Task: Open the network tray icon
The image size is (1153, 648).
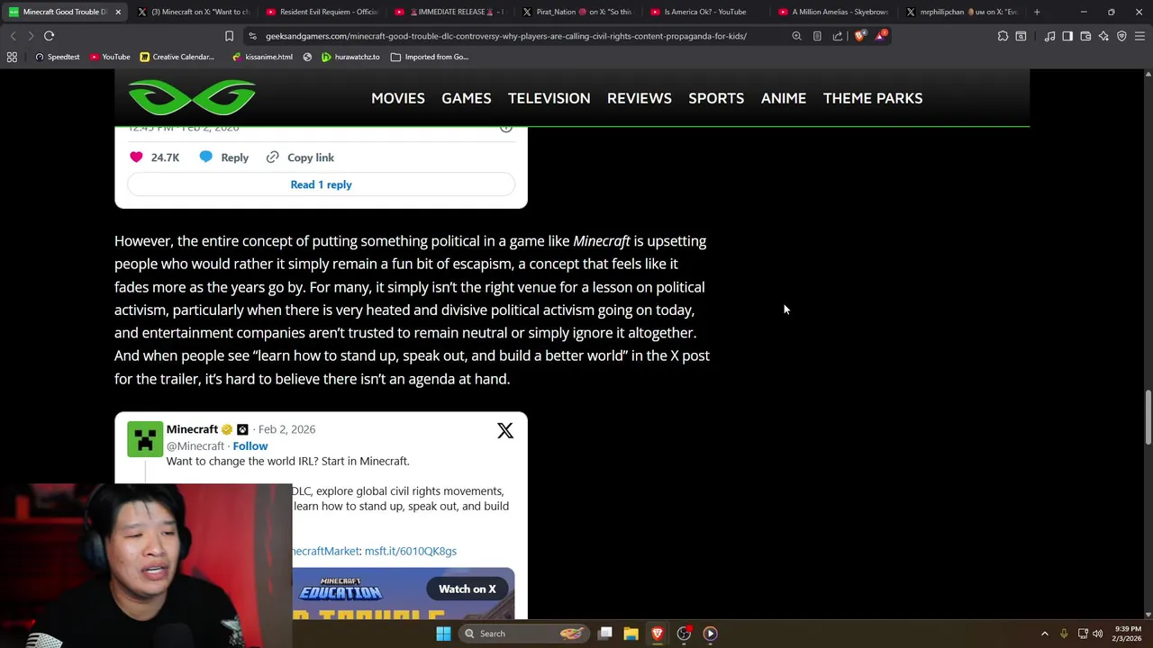Action: 1083,634
